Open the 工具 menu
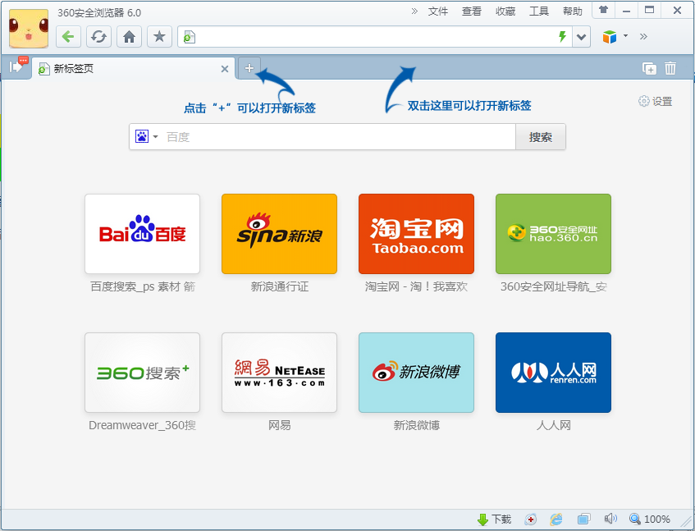Image resolution: width=695 pixels, height=531 pixels. 539,11
